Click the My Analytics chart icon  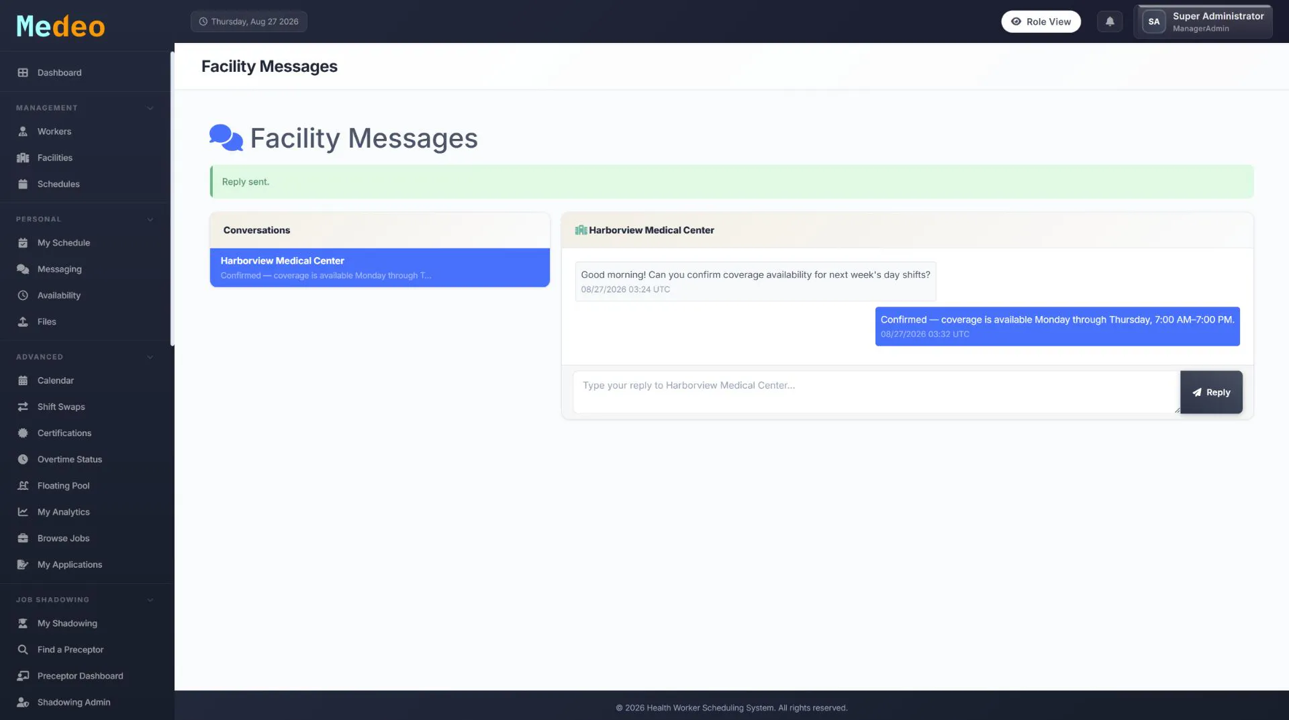coord(23,512)
